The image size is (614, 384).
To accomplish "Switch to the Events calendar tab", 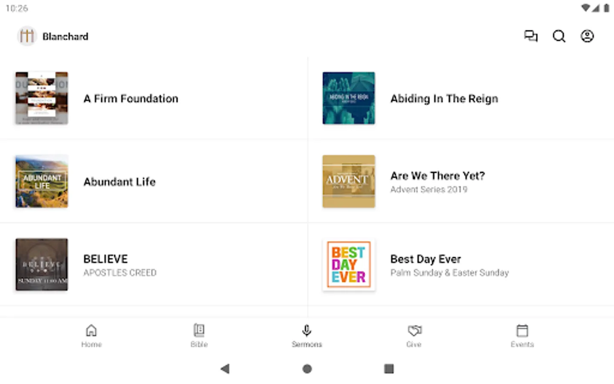I will [522, 336].
